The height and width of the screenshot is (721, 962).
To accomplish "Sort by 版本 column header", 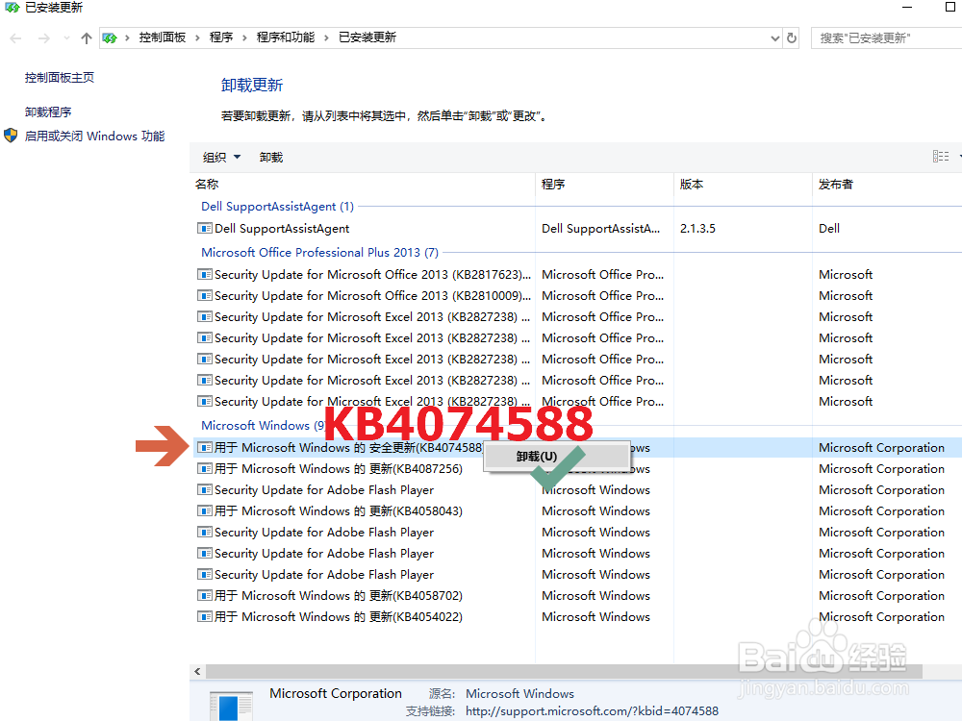I will tap(692, 184).
